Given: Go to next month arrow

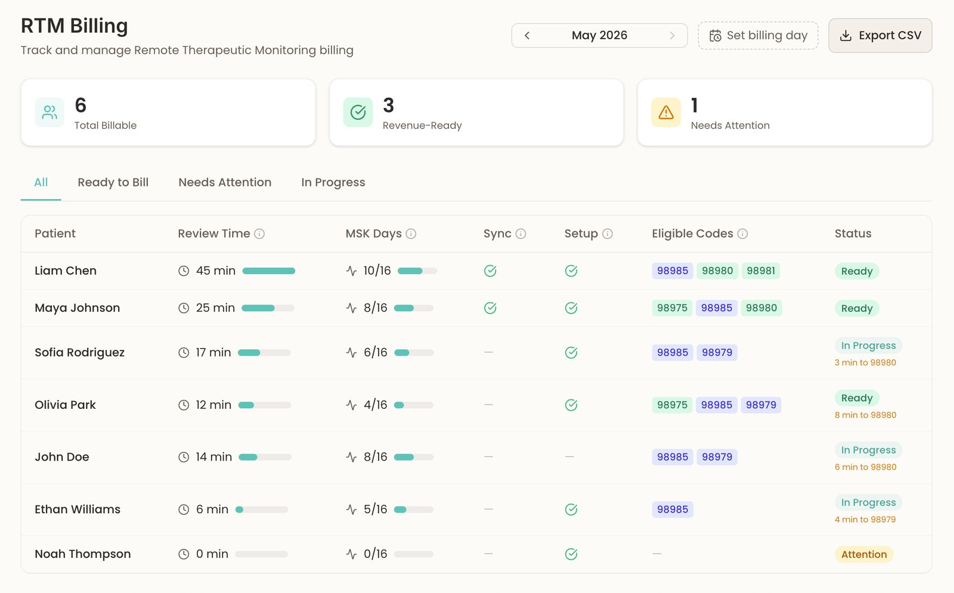Looking at the screenshot, I should click(x=672, y=36).
